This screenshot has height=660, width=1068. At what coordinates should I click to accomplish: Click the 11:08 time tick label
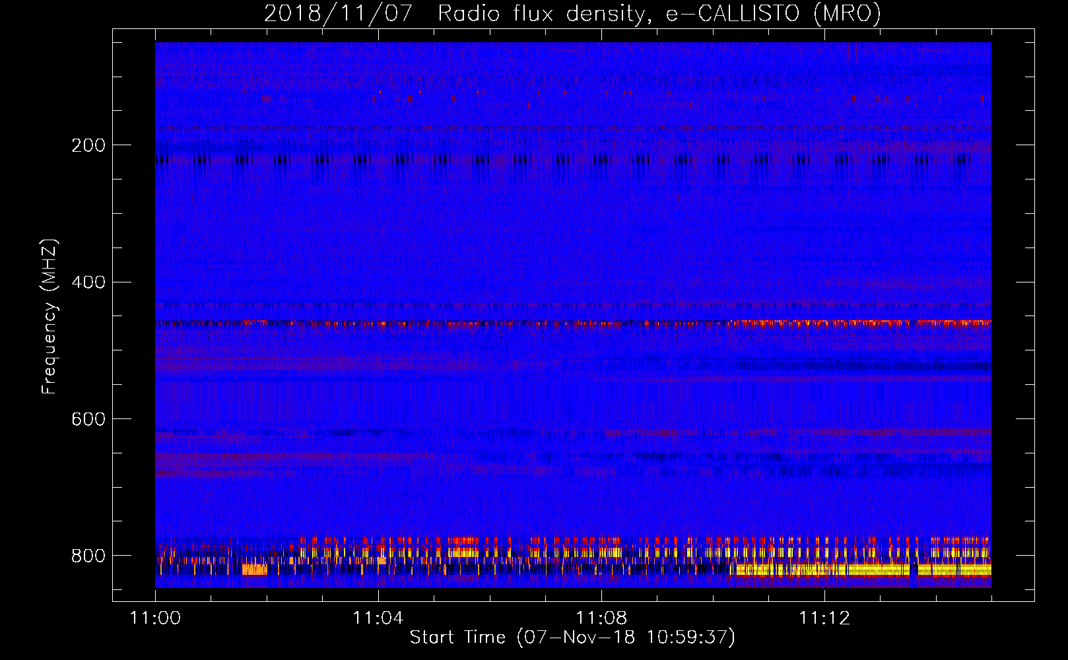(x=601, y=618)
